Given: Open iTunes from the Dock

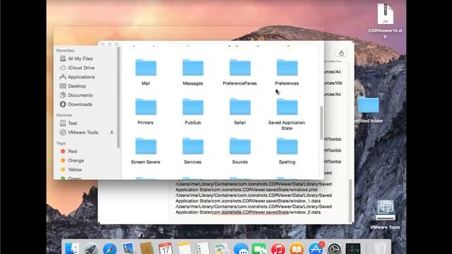Looking at the screenshot, I should [278, 248].
